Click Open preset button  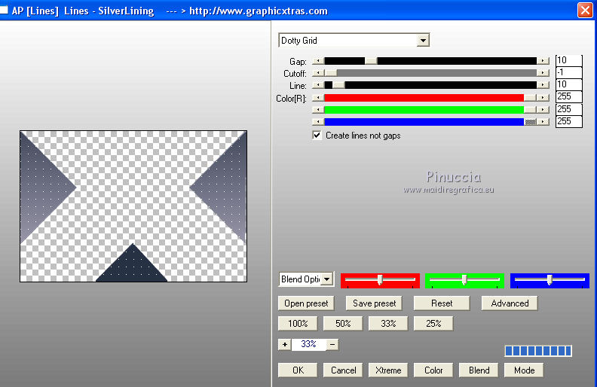click(x=306, y=303)
